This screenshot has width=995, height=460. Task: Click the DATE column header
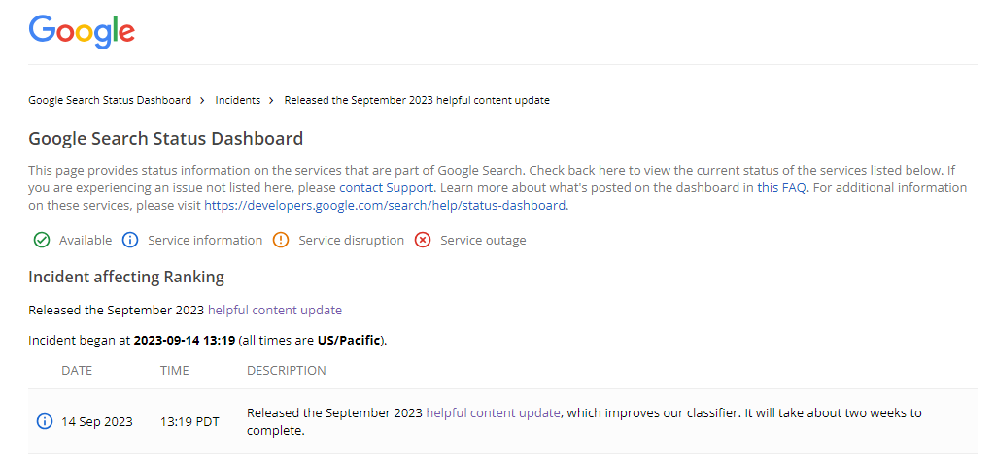[77, 371]
